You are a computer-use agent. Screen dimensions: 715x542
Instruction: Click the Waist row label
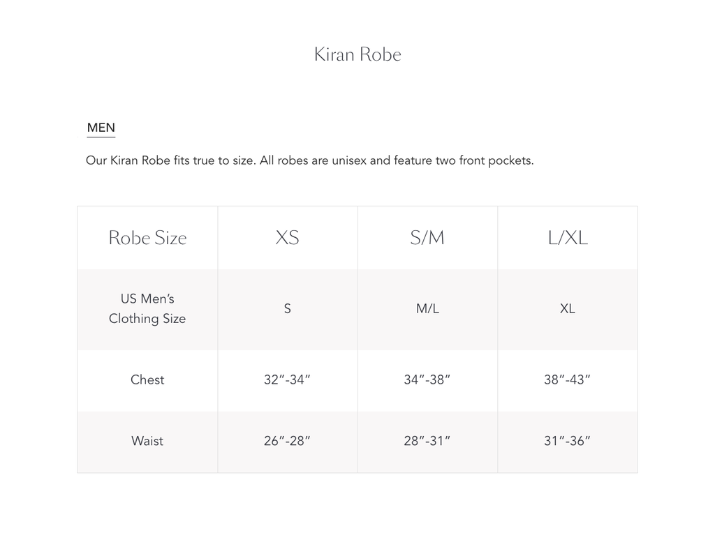pos(147,441)
